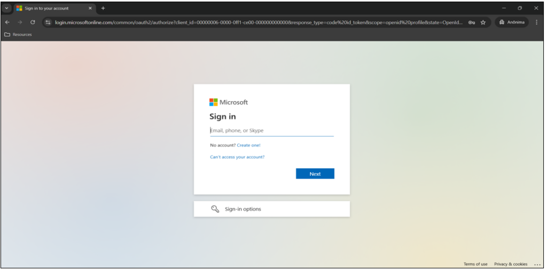The image size is (547, 271).
Task: Click the 'Sign in' heading text
Action: point(223,117)
